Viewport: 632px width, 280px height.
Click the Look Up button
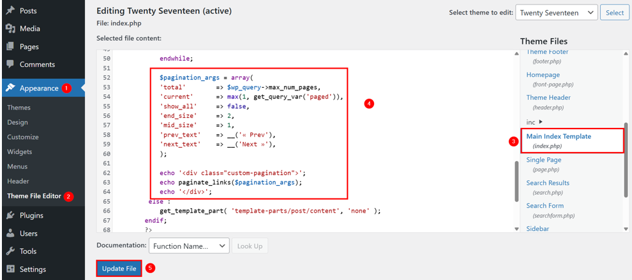pyautogui.click(x=250, y=246)
